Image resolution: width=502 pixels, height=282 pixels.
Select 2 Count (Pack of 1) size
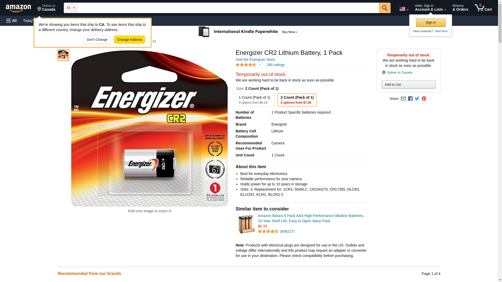[x=297, y=100]
